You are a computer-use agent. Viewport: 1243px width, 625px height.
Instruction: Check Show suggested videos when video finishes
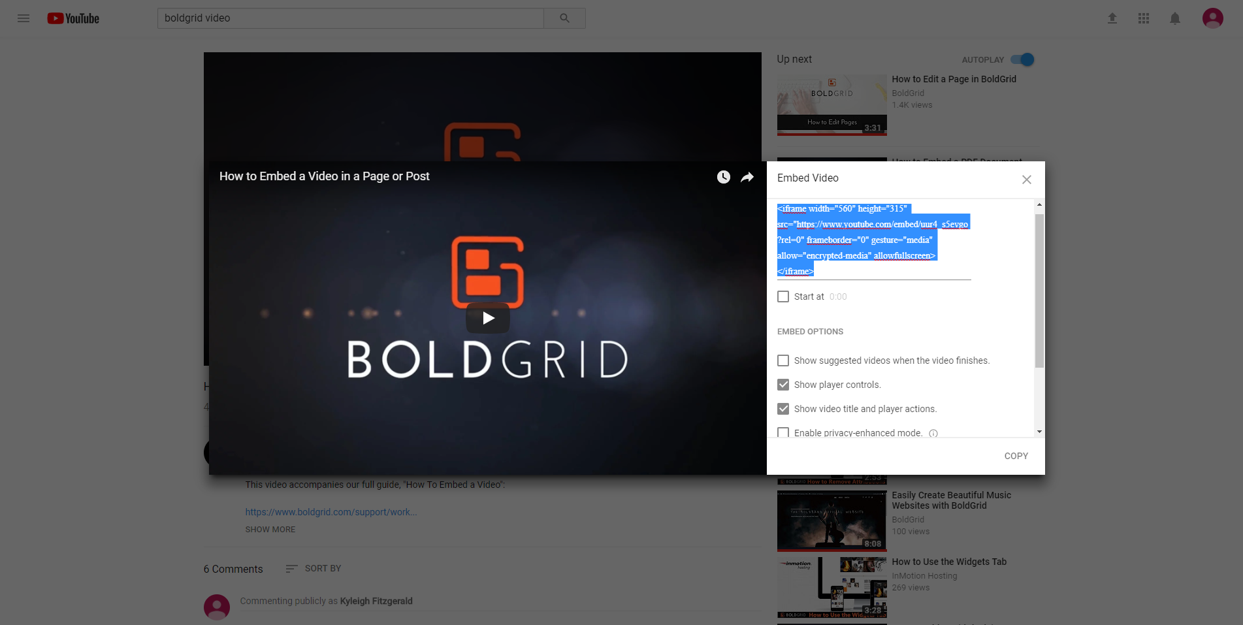(x=783, y=361)
